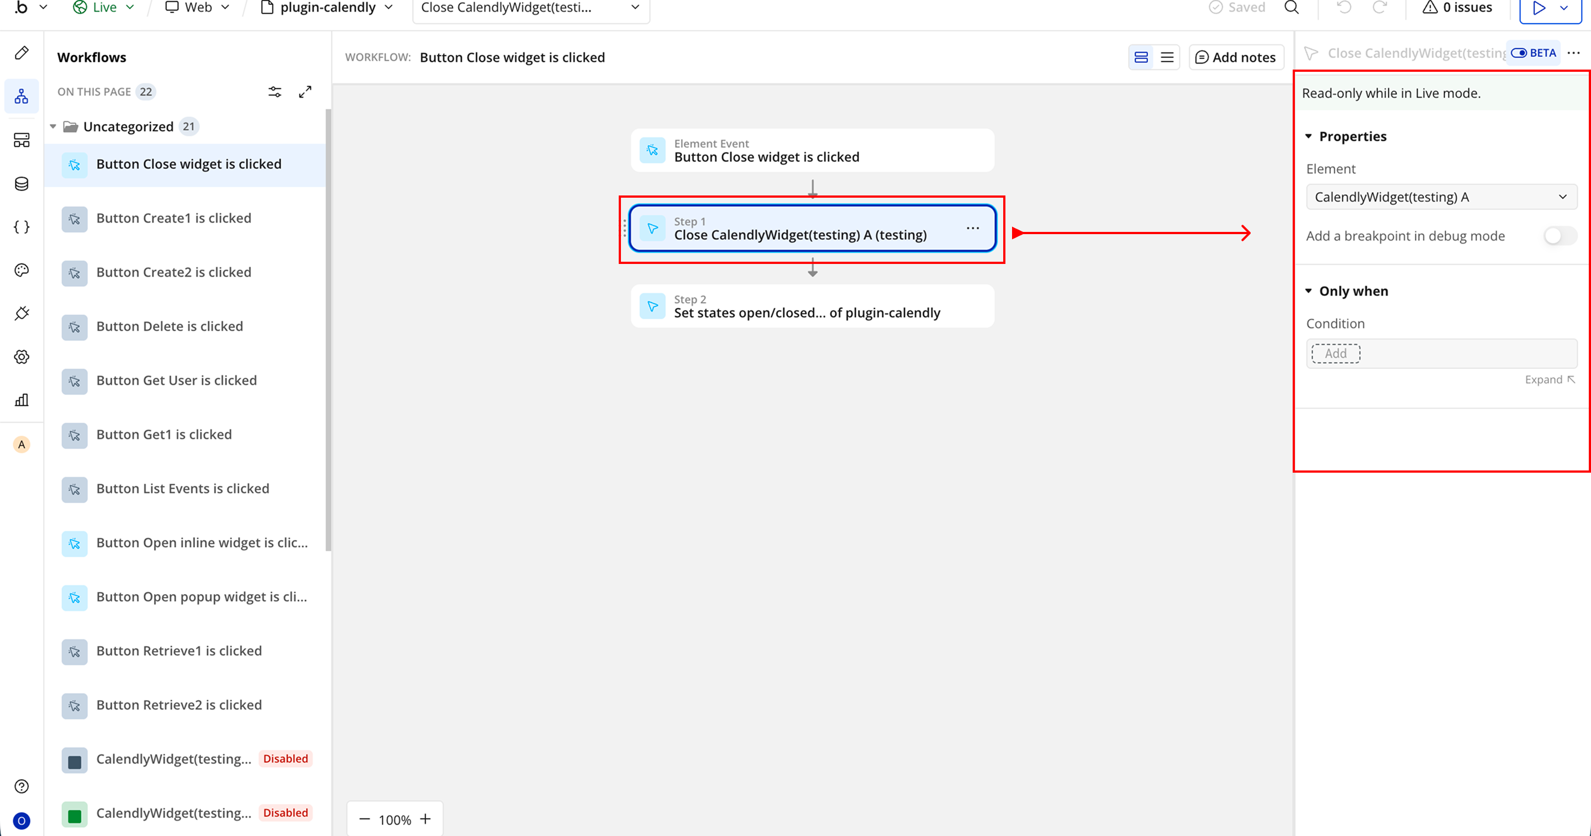1591x836 pixels.
Task: Click the search magnifier icon in top bar
Action: pos(1292,8)
